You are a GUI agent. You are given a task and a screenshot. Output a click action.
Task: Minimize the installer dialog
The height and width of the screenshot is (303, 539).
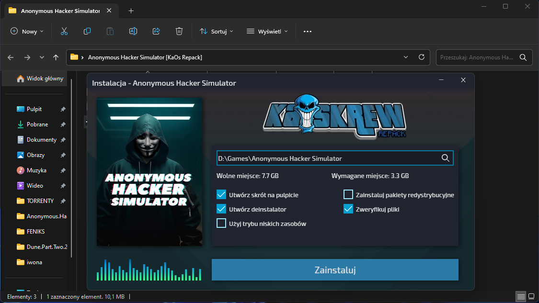tap(441, 80)
